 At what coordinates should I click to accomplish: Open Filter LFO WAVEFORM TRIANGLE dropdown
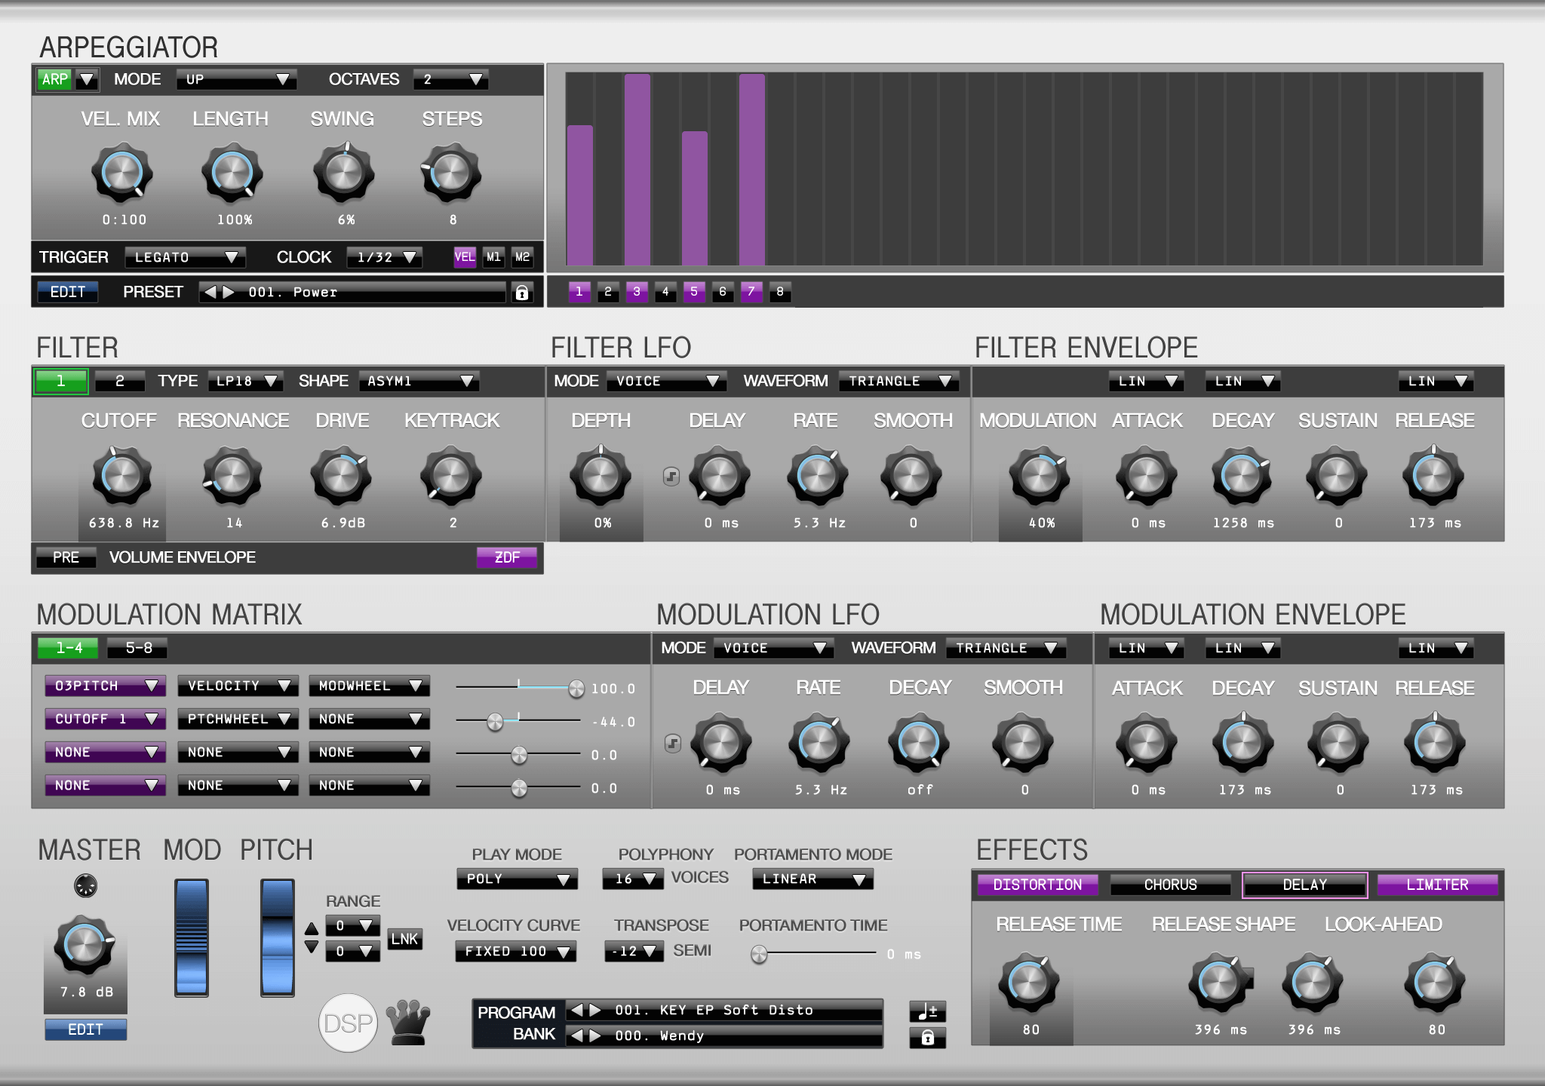tap(898, 381)
